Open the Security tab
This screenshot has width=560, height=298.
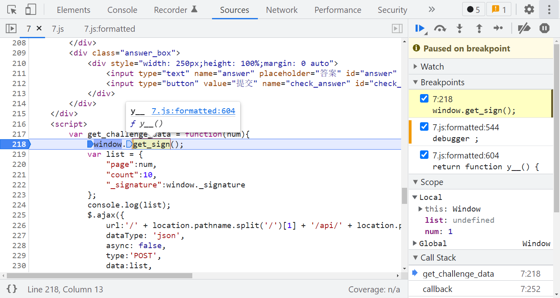(x=392, y=10)
